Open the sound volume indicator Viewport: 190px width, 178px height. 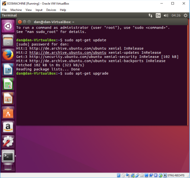(x=166, y=15)
